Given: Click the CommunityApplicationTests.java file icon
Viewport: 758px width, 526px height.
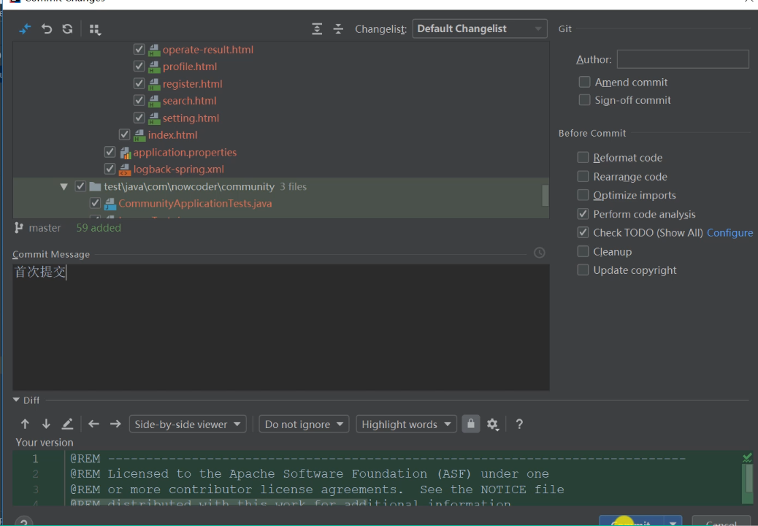Looking at the screenshot, I should [x=110, y=204].
